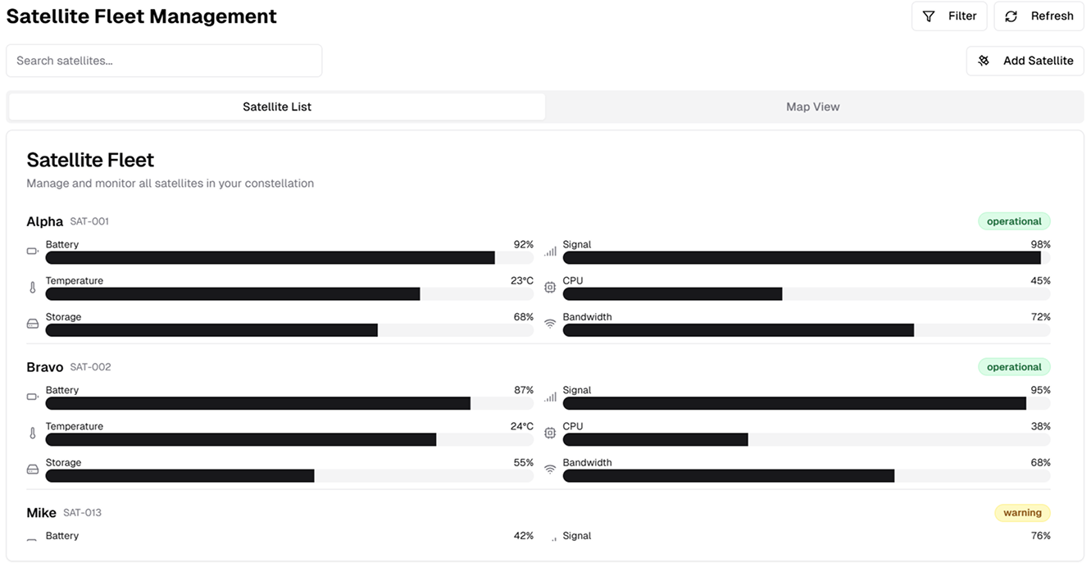This screenshot has width=1091, height=572.
Task: Click Bravo's bandwidth wifi icon
Action: 550,470
